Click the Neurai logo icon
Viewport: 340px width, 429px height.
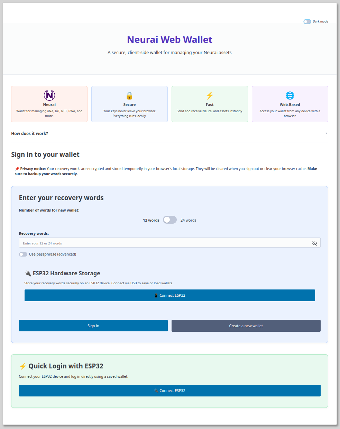coord(49,95)
